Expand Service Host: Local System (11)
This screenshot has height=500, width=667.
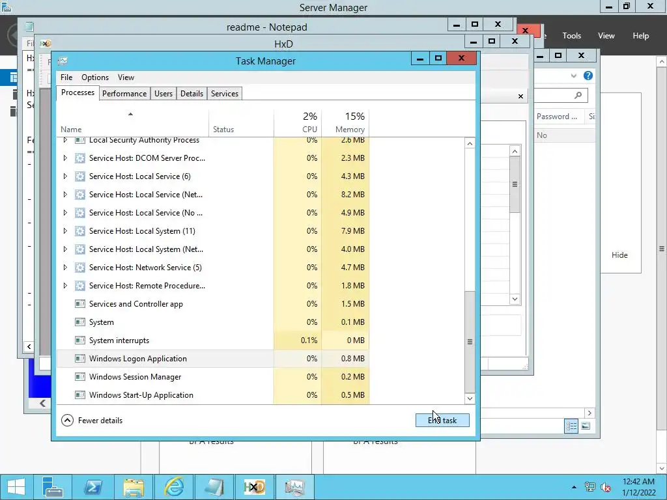(x=65, y=231)
